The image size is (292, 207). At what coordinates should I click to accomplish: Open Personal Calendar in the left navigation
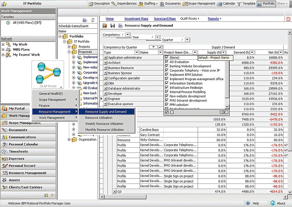(x=28, y=144)
